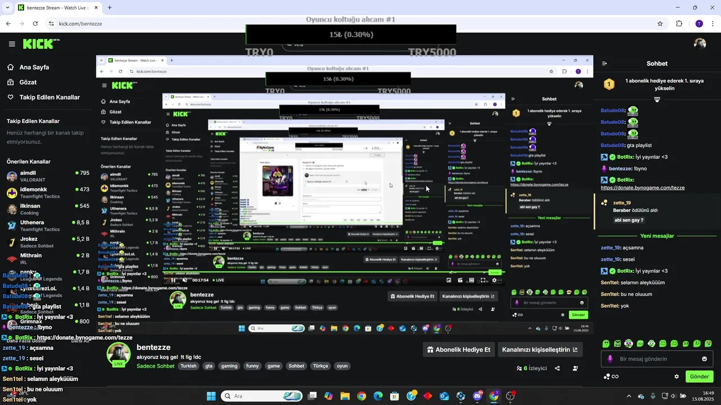Open Discord from the taskbar
721x405 pixels.
(478, 396)
